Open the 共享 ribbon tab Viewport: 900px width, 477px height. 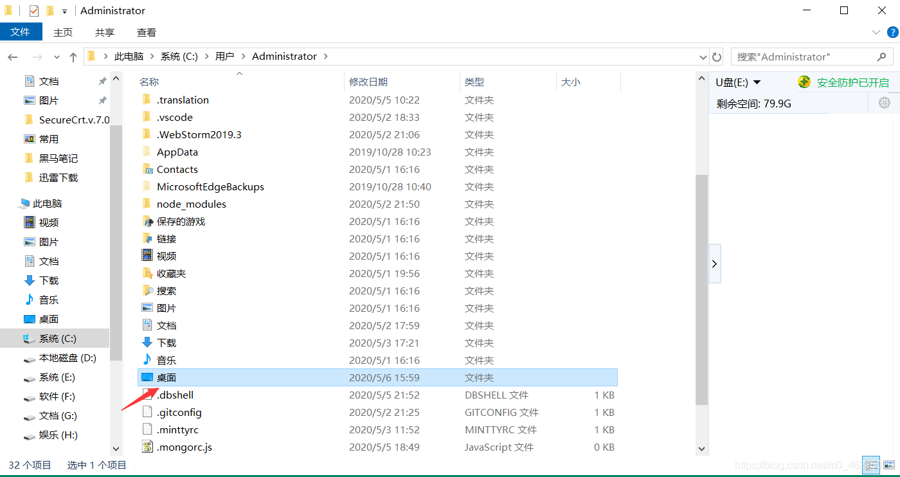coord(105,32)
